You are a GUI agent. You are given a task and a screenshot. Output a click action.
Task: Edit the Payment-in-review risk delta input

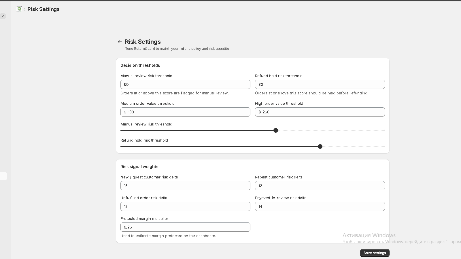(320, 206)
